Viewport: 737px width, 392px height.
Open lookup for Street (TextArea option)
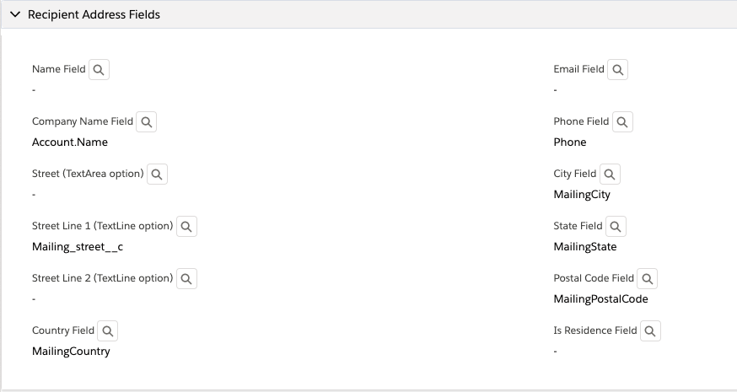(157, 174)
